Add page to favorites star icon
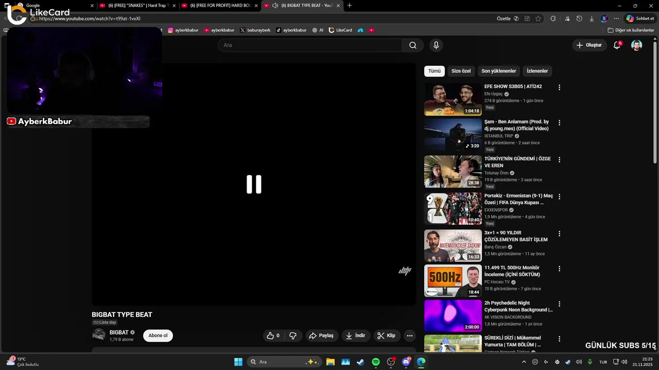The height and width of the screenshot is (370, 659). 538,18
